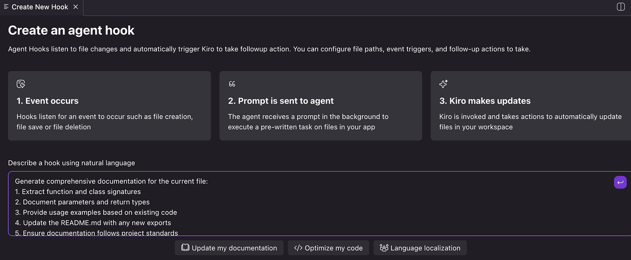Click the "Describe a hook using natural language" label
The image size is (631, 260).
click(x=72, y=163)
